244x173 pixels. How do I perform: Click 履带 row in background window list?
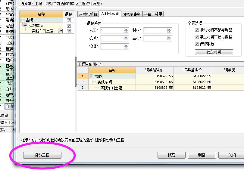(9, 95)
